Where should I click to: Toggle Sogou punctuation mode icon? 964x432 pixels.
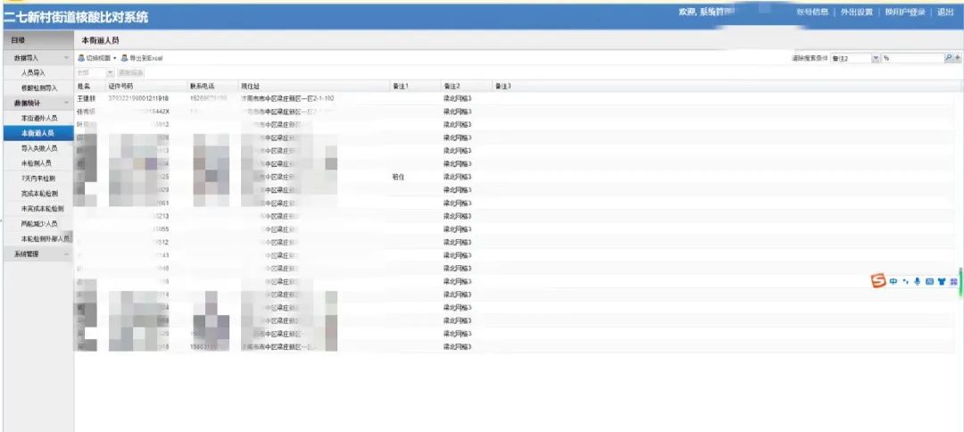(905, 281)
